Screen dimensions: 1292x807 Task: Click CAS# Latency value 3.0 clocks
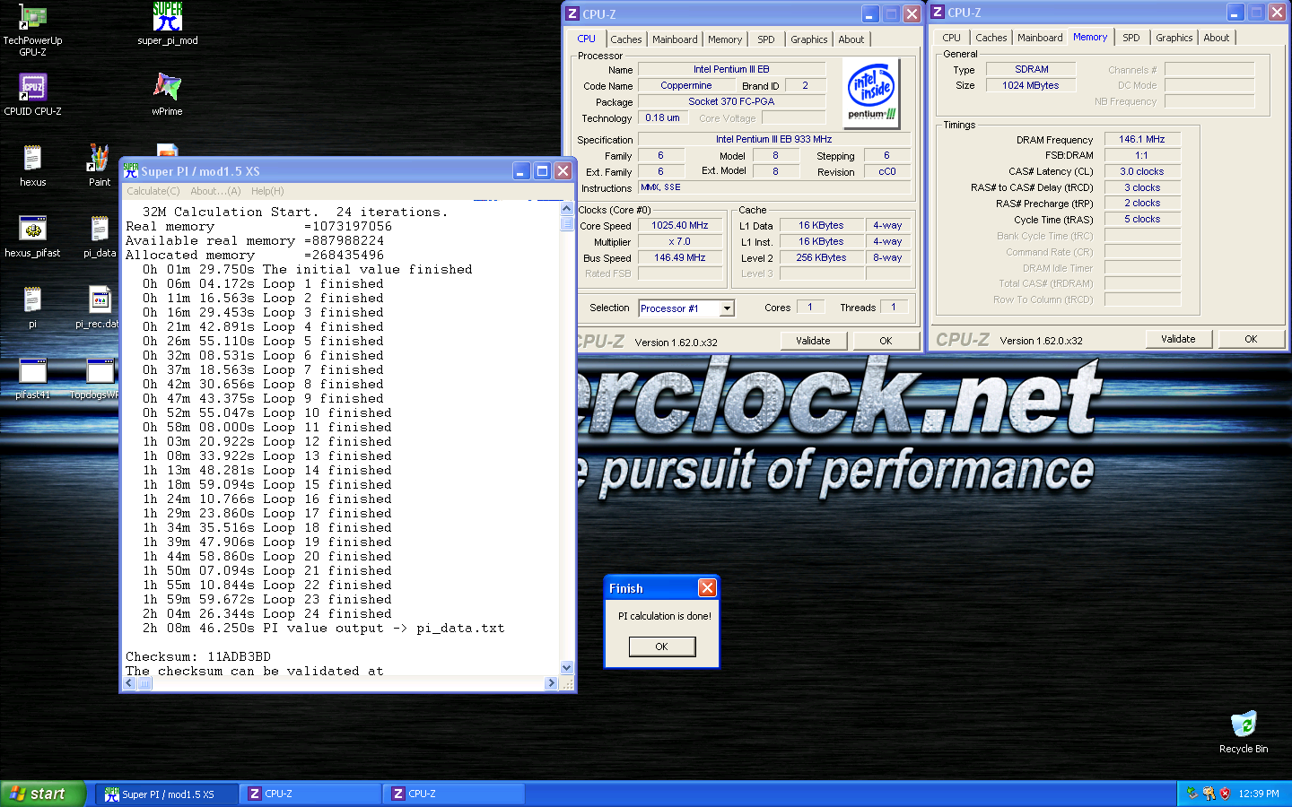pos(1141,172)
